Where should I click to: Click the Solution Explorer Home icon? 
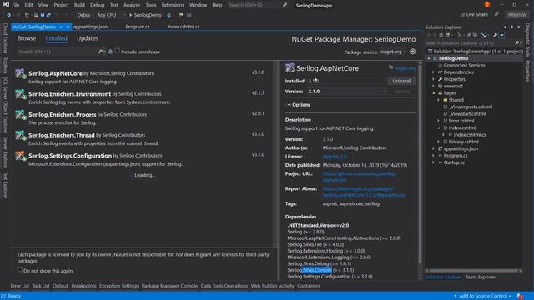441,35
